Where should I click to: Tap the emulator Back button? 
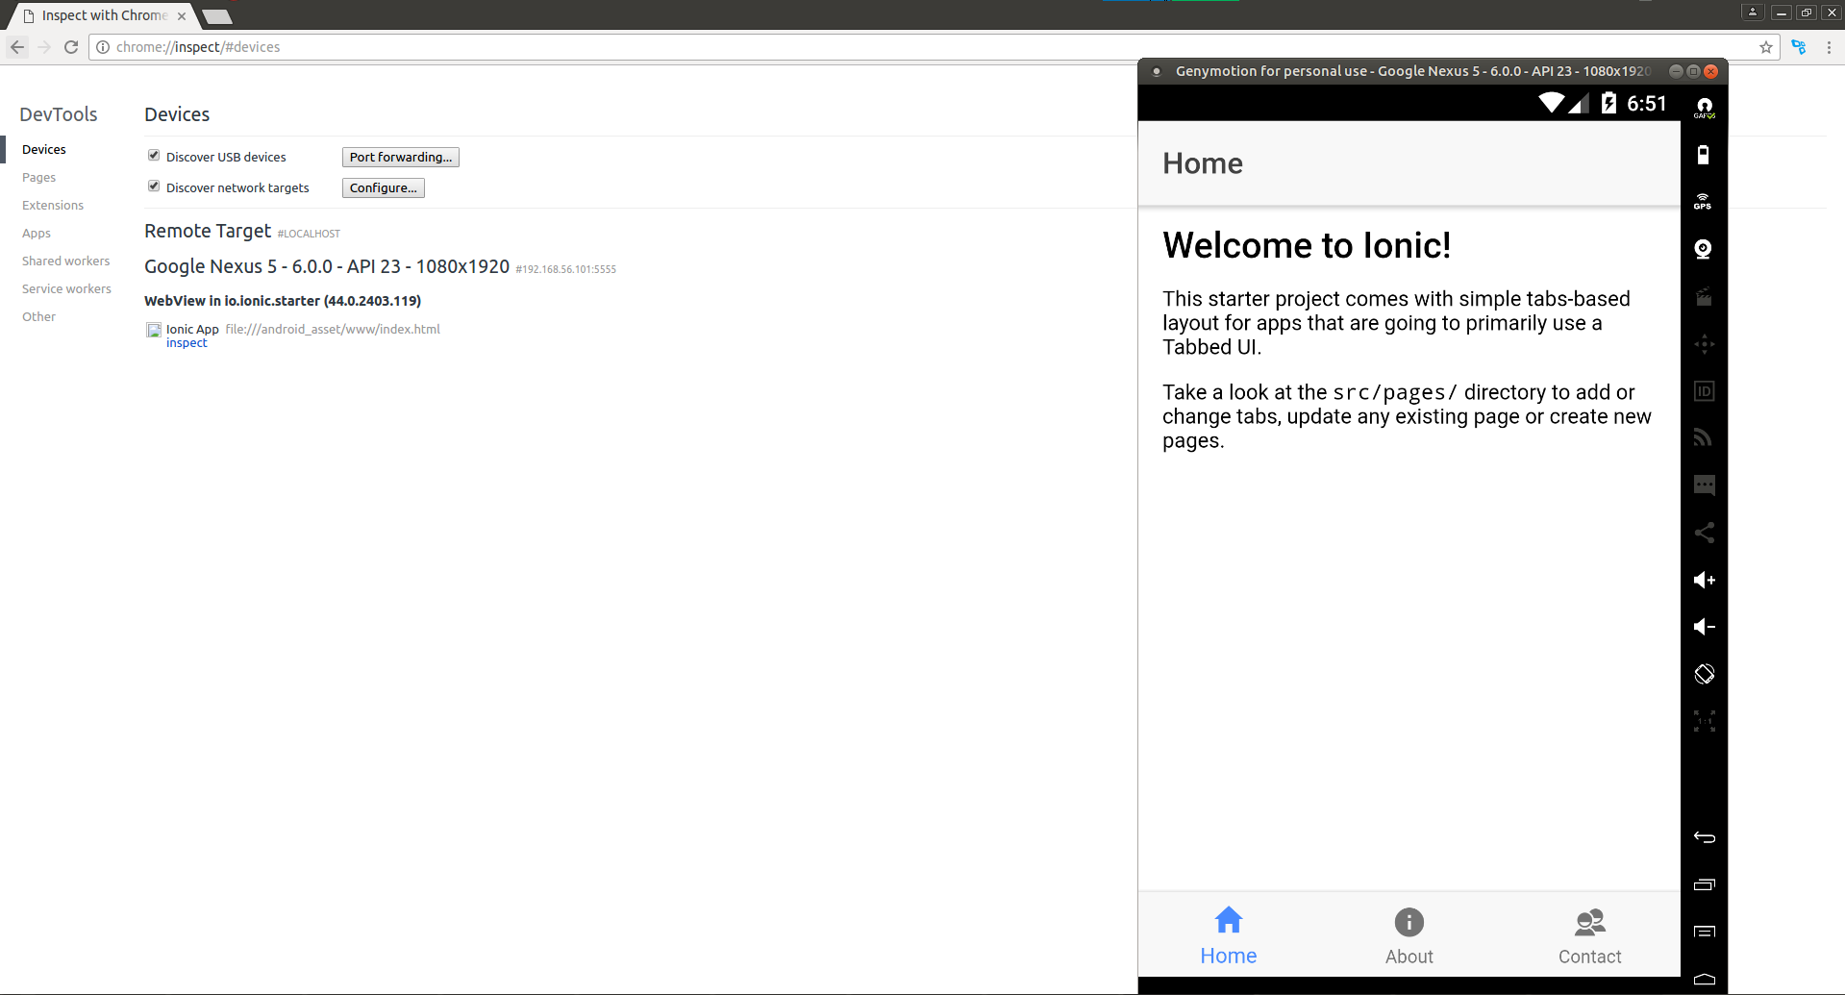[1704, 837]
